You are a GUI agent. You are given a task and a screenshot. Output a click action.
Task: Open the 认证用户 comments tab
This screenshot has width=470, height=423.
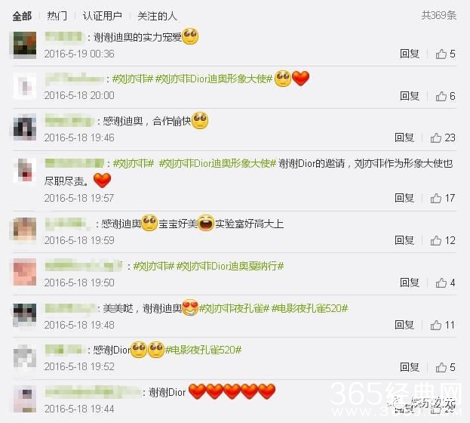(x=102, y=16)
